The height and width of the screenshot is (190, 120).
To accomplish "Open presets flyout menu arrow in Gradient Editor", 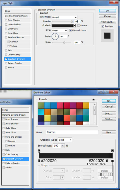I will [93, 100].
